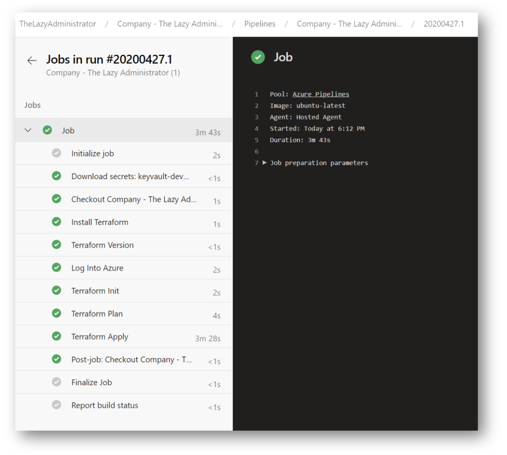Click the large green success icon in log header

pos(258,57)
